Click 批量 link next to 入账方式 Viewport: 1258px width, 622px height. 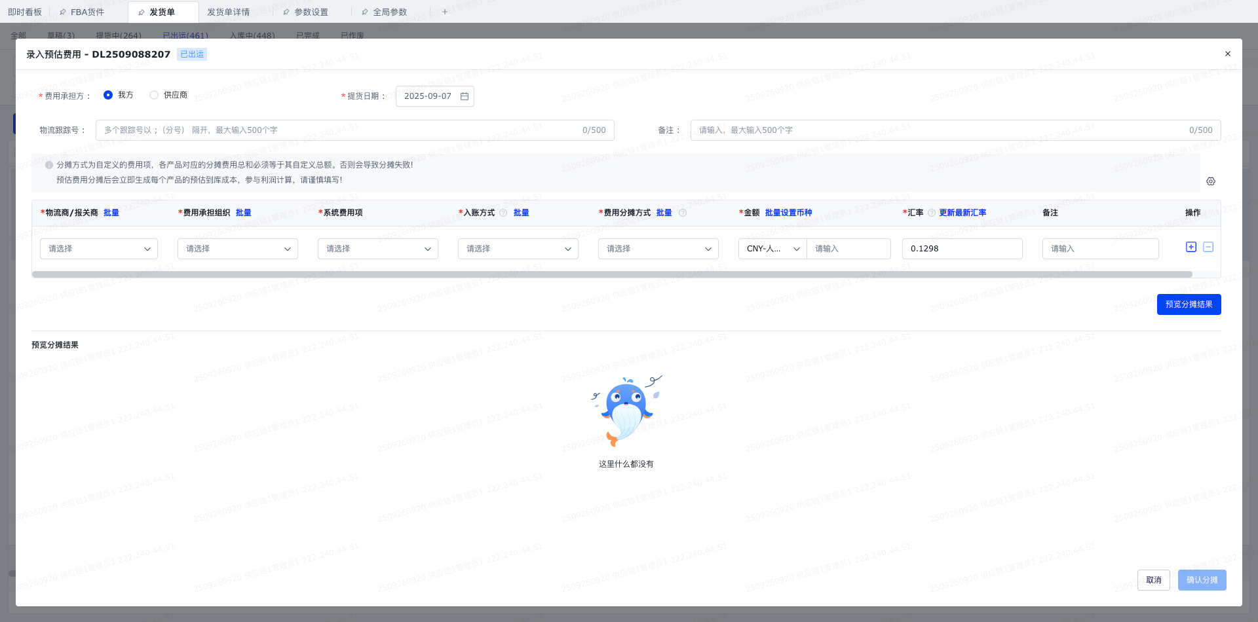[522, 213]
